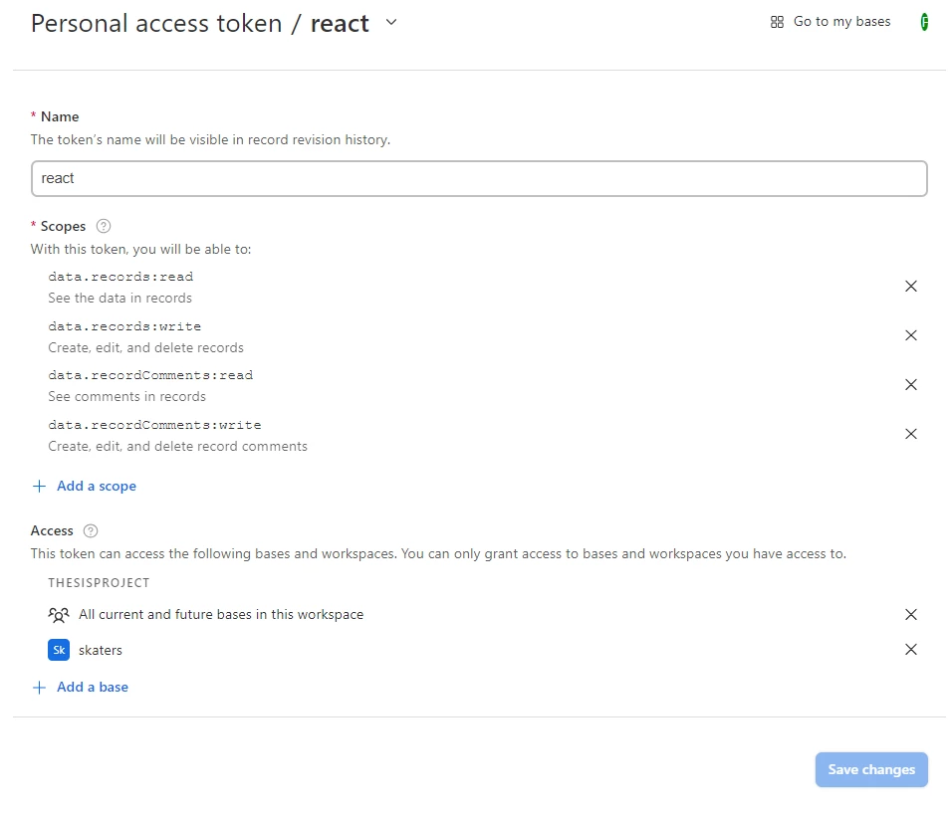Viewport: 950px width, 816px height.
Task: Remove all current and future bases access
Action: (x=910, y=615)
